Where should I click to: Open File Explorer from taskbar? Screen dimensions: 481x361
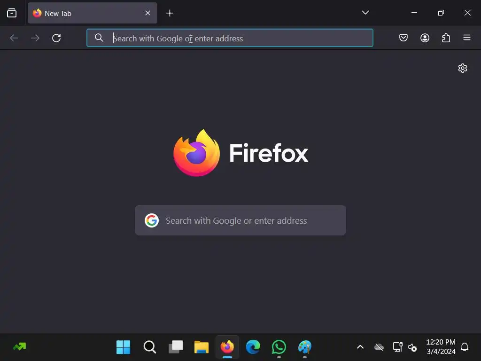click(202, 347)
